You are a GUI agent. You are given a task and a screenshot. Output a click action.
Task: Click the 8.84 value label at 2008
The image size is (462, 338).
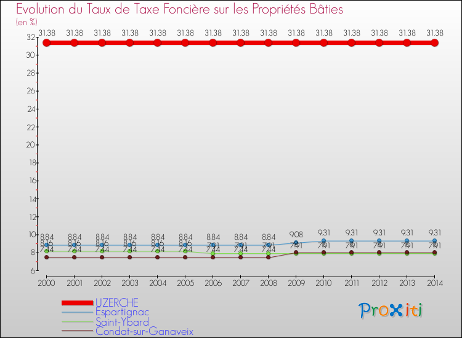tap(269, 237)
